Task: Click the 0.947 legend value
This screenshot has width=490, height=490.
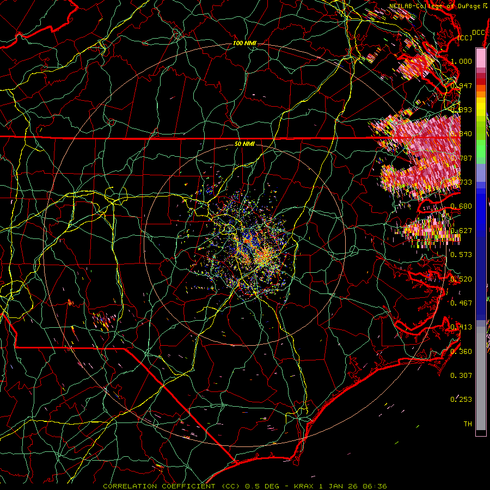Action: click(x=461, y=85)
